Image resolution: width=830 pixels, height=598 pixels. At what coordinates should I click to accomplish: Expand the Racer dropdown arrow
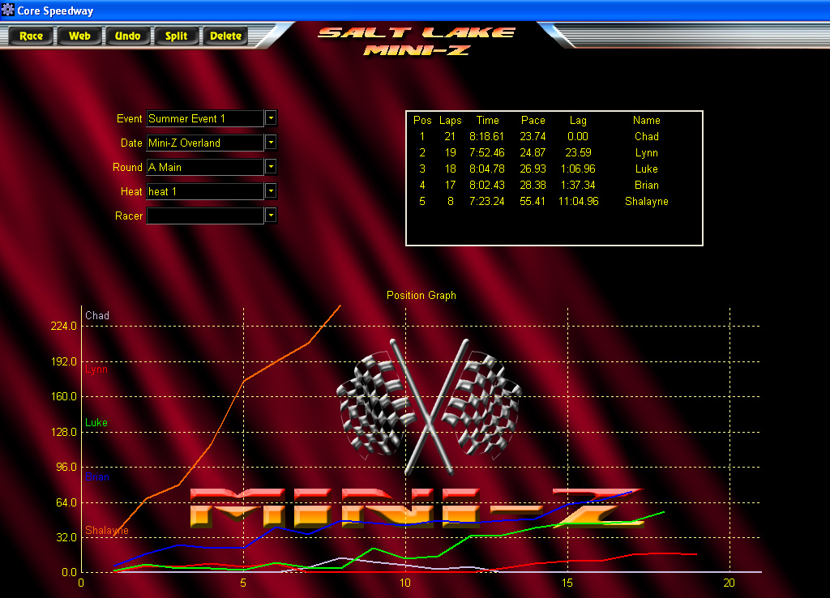(x=271, y=216)
